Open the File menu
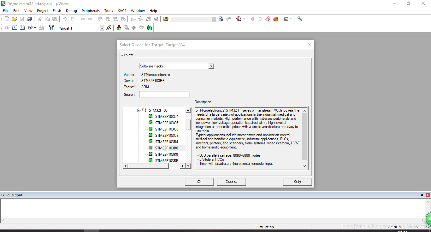The height and width of the screenshot is (232, 431). (x=6, y=11)
